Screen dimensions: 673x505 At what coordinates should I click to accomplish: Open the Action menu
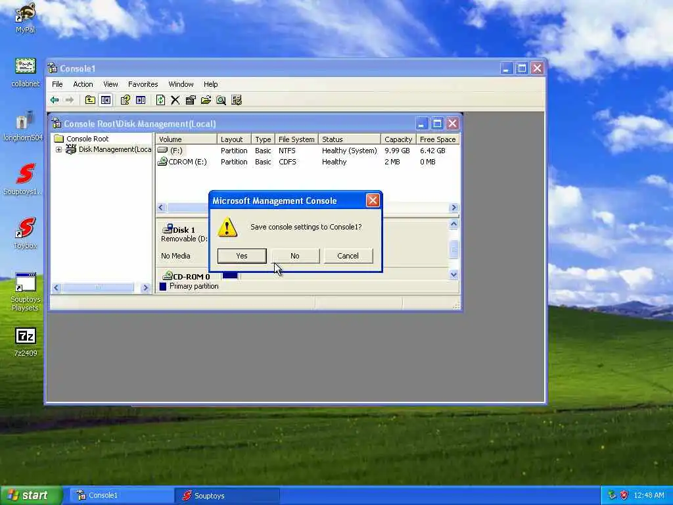(x=83, y=84)
